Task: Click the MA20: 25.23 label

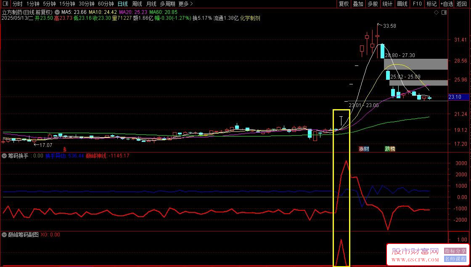Action: (133, 12)
